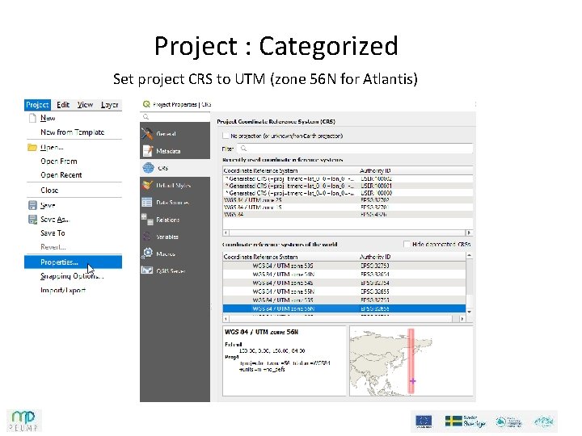The image size is (582, 436).
Task: Open the View menu
Action: [x=85, y=105]
